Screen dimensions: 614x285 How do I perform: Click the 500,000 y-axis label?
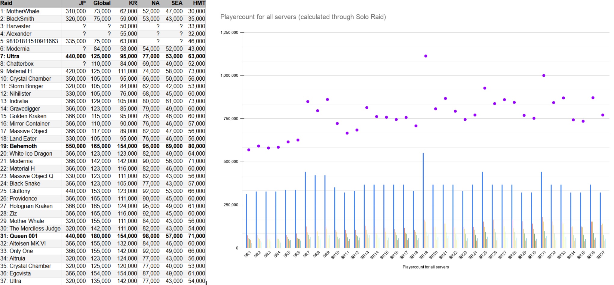[x=231, y=162]
